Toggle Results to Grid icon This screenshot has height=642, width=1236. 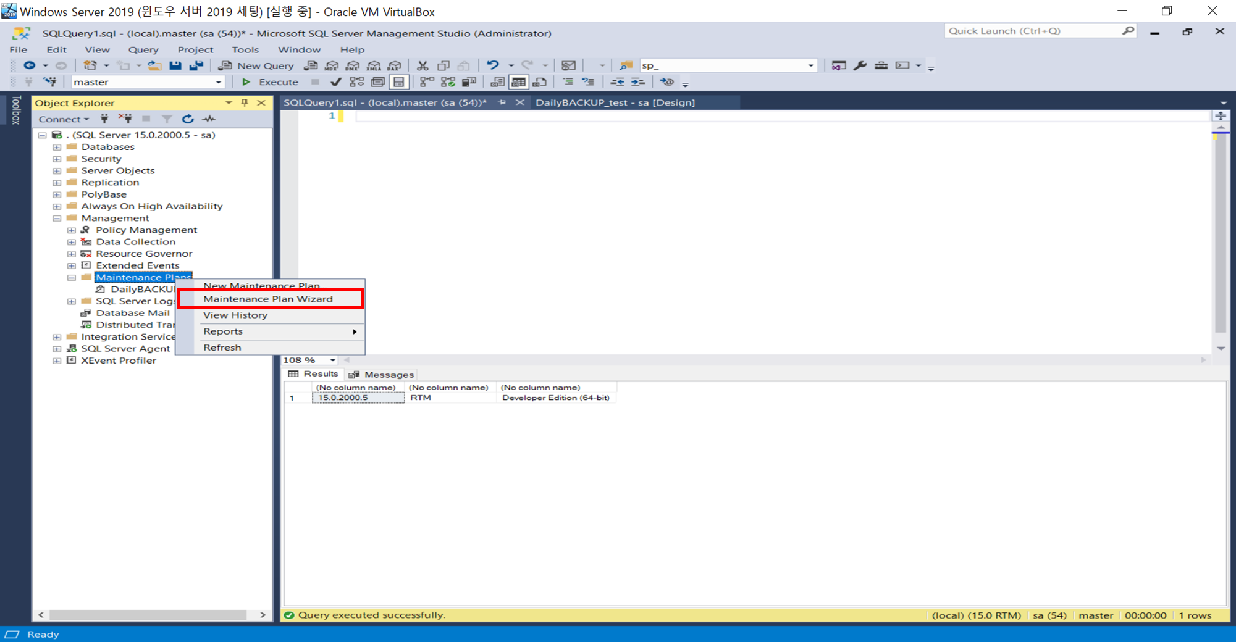(518, 82)
